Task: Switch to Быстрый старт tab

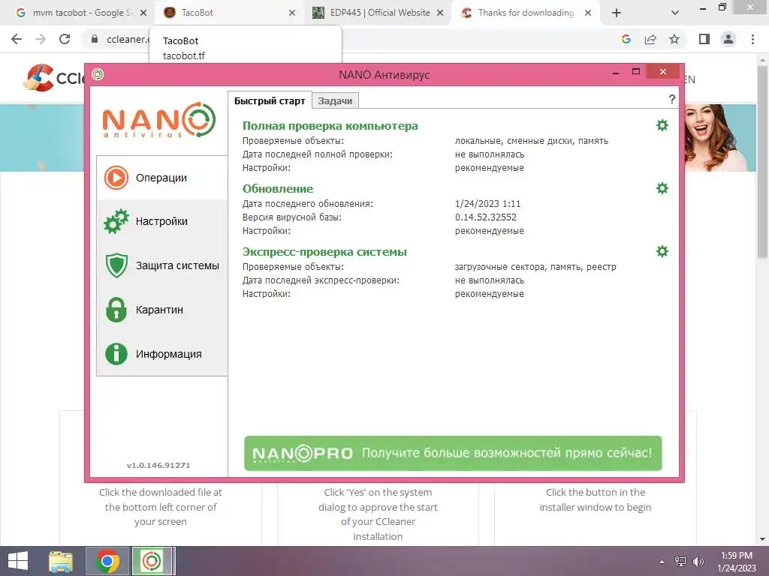Action: point(270,101)
